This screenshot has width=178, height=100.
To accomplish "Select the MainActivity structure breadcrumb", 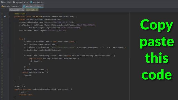I will point(17,10).
